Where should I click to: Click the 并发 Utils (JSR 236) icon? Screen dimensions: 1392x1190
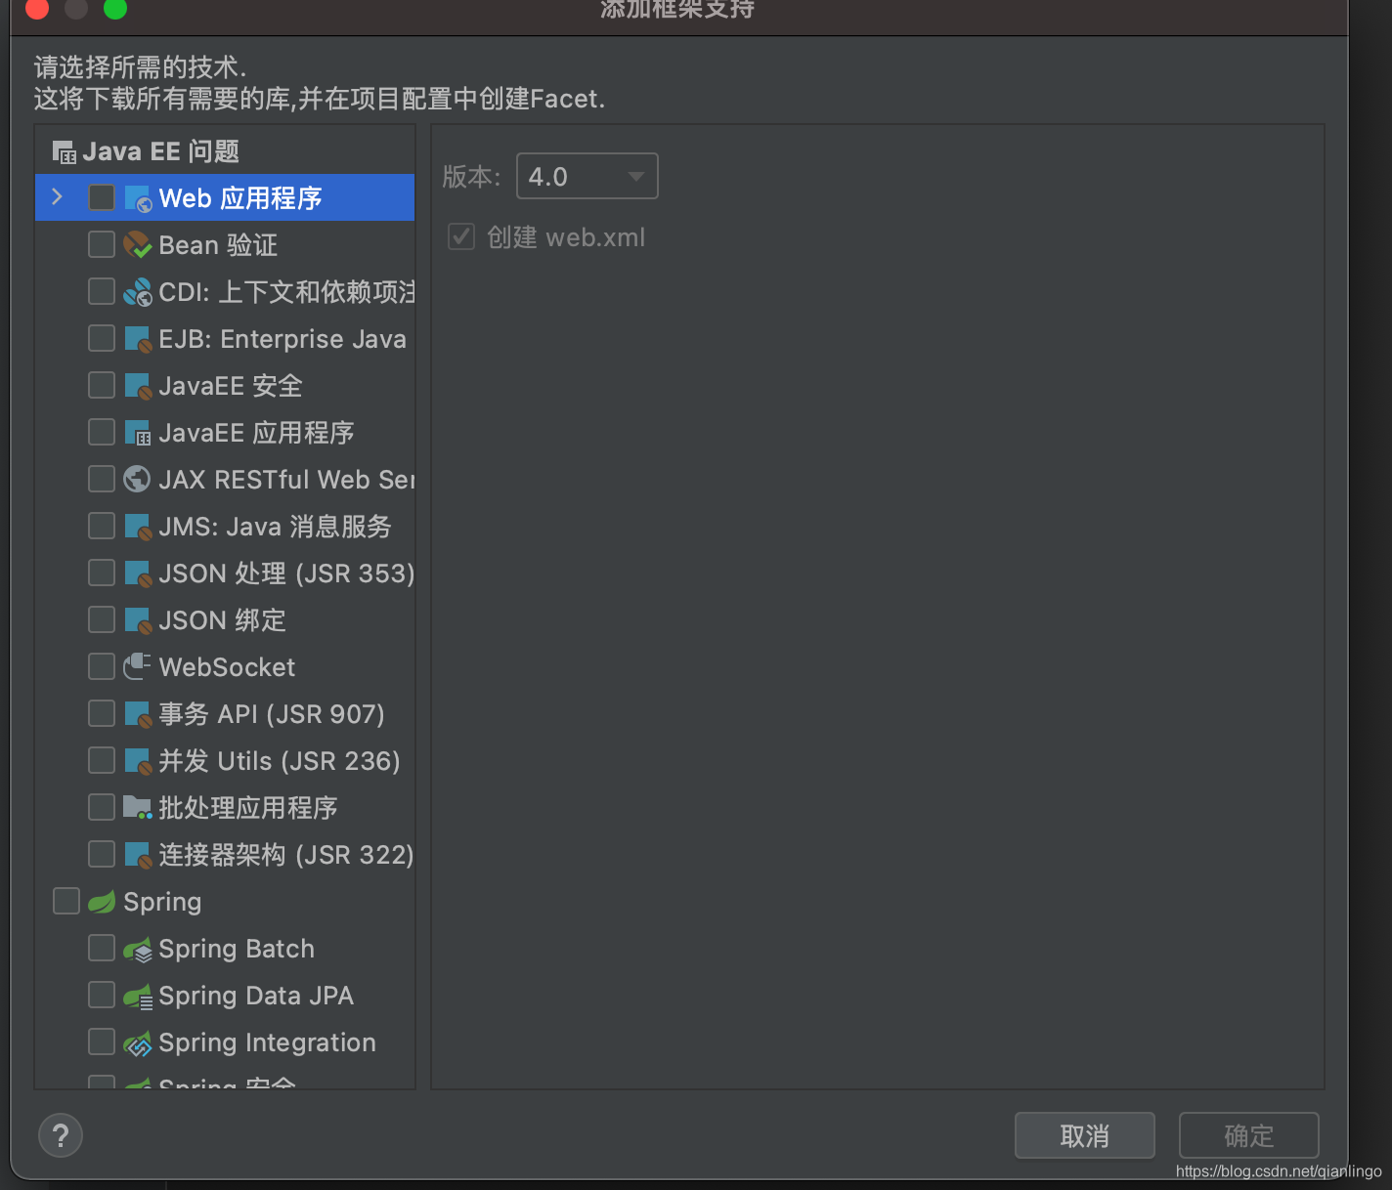coord(138,761)
